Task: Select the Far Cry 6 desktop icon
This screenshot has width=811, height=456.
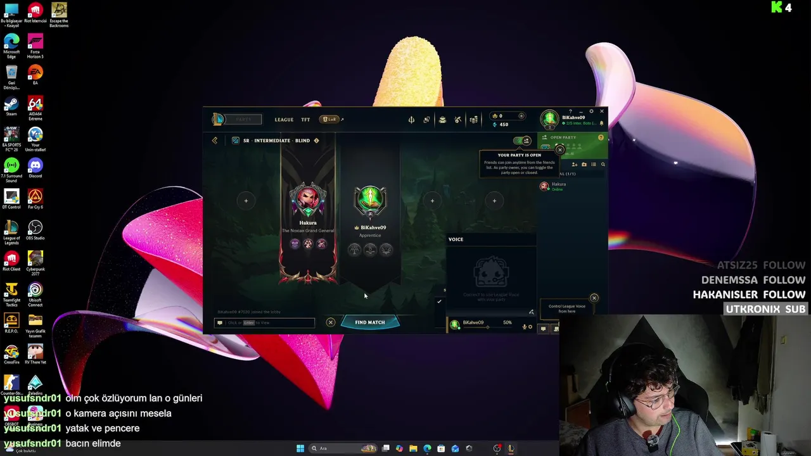Action: [35, 199]
